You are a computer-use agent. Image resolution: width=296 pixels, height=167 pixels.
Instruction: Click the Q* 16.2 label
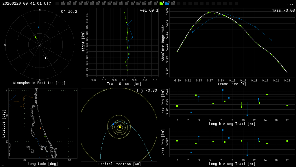click(69, 12)
